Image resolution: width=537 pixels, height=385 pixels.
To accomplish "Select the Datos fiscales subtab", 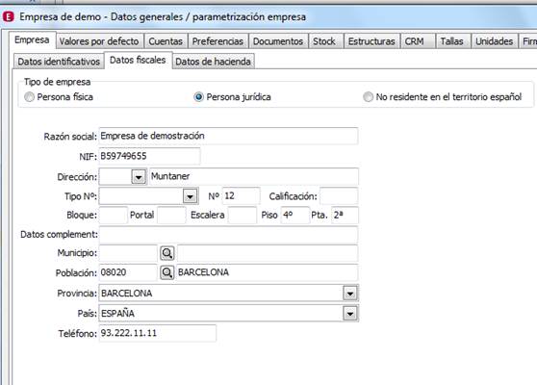I will click(138, 61).
